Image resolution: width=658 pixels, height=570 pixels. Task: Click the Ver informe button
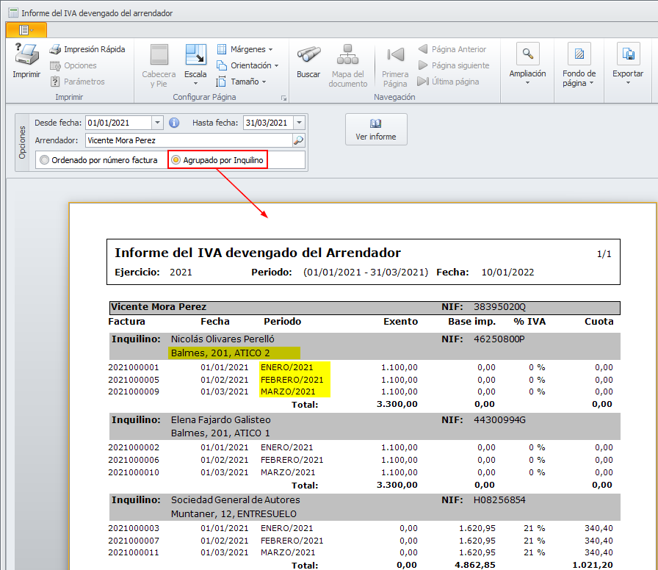(376, 129)
